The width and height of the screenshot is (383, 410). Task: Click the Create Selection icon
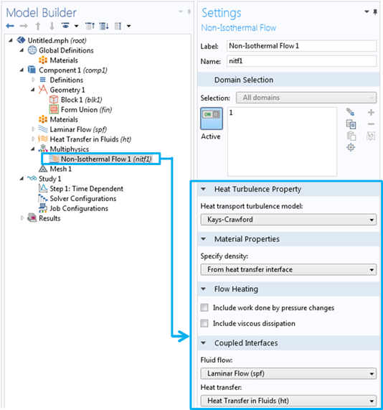[x=350, y=112]
